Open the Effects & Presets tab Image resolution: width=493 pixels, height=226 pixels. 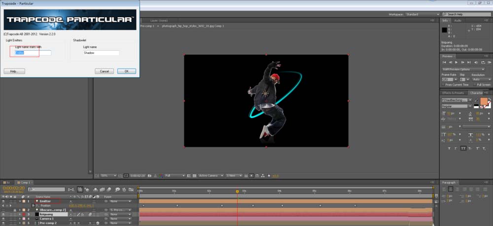point(453,93)
